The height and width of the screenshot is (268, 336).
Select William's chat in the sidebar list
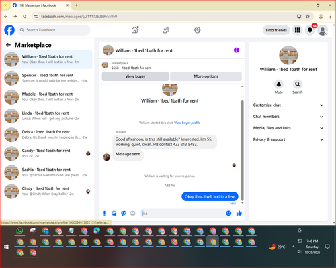pos(47,59)
